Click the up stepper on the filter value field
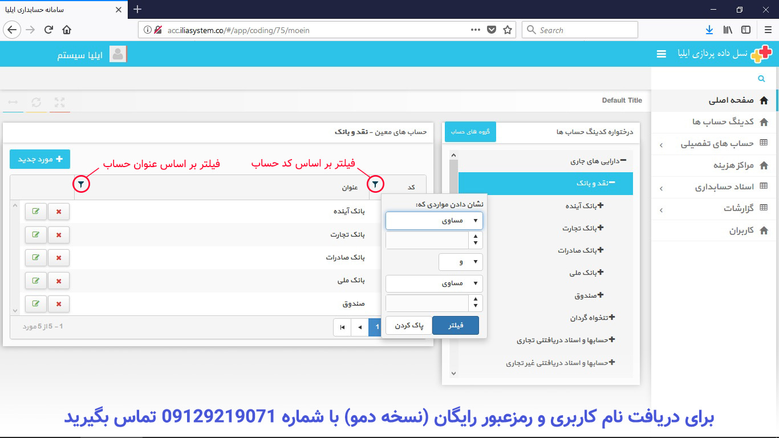Image resolution: width=779 pixels, height=438 pixels. click(475, 236)
